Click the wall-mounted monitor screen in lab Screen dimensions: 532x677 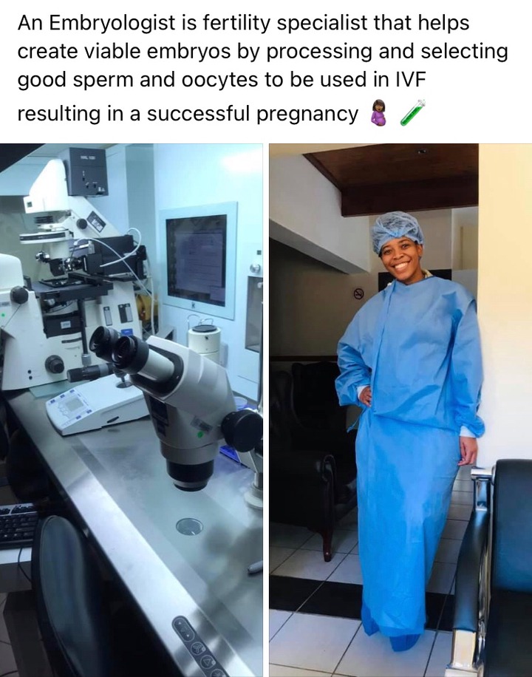click(197, 260)
